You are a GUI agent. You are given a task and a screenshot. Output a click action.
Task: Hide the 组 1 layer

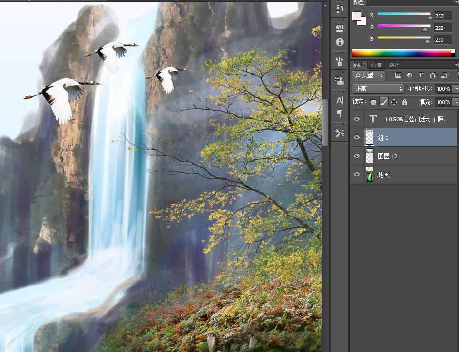357,137
